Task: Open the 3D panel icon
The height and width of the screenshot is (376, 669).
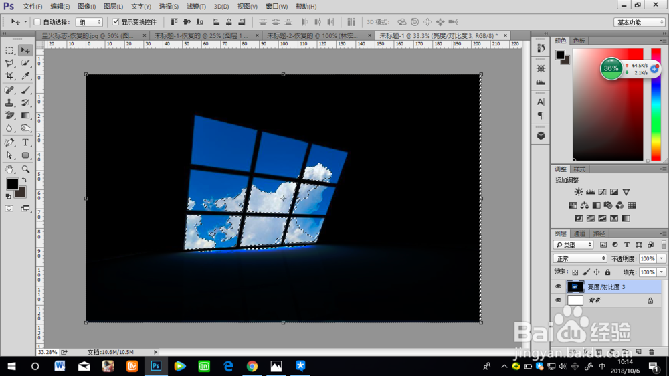Action: pos(541,136)
